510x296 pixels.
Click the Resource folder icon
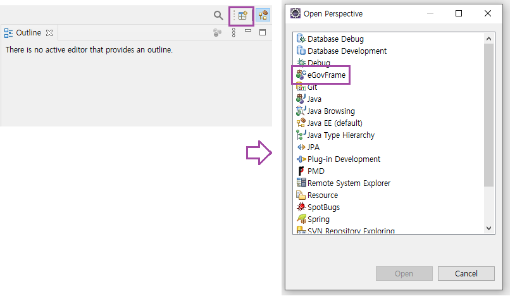tap(301, 195)
